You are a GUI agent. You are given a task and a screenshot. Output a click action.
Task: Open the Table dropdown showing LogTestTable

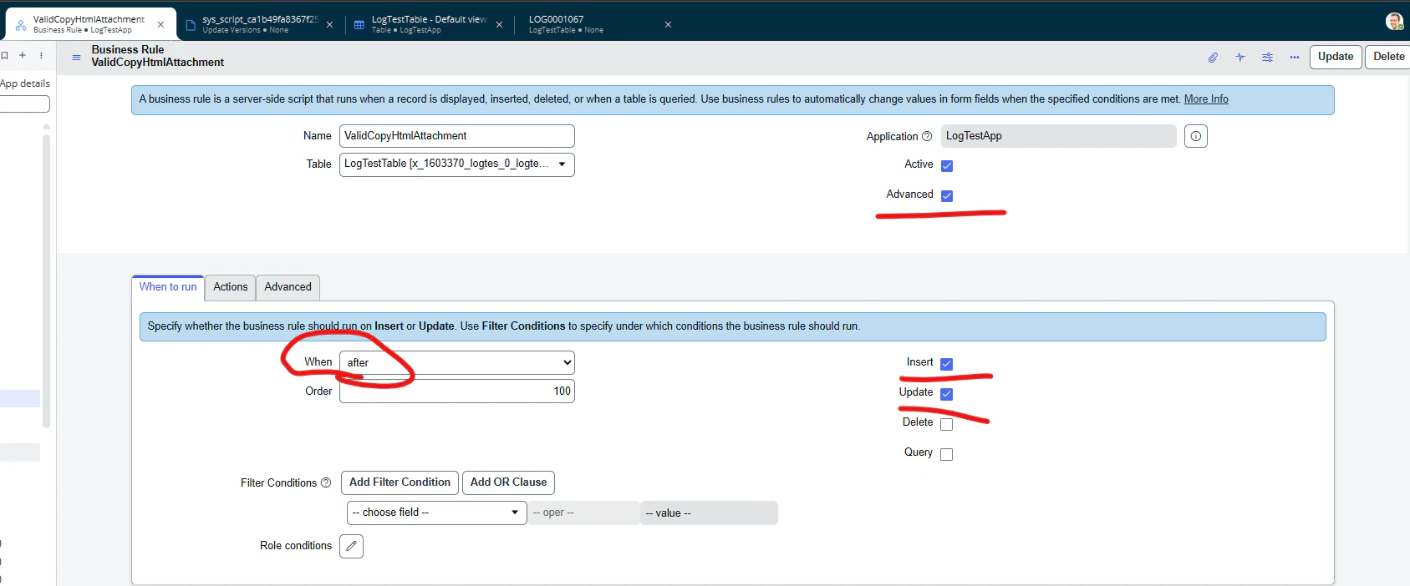457,164
